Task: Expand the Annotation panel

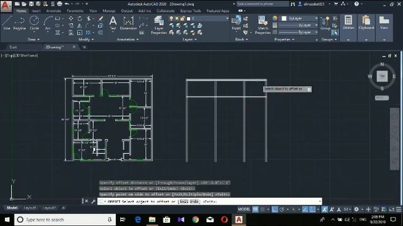Action: click(x=127, y=40)
